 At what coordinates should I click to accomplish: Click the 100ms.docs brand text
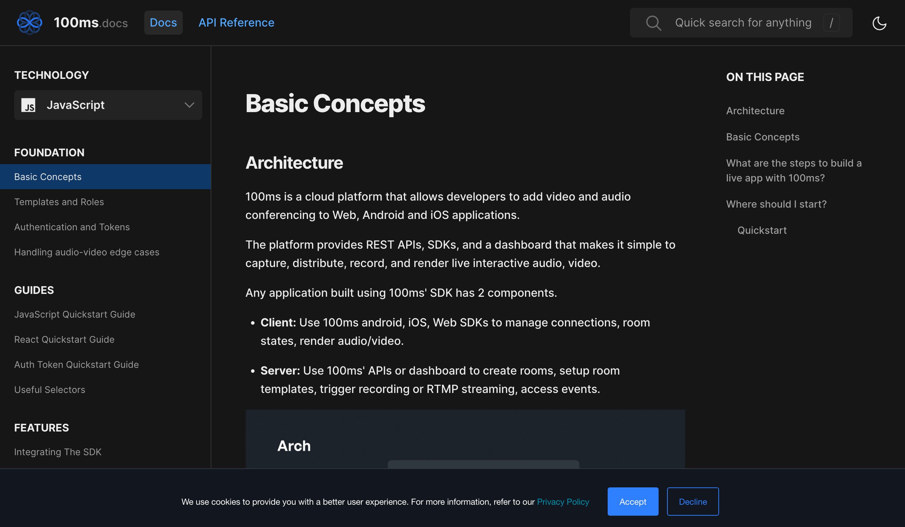91,23
